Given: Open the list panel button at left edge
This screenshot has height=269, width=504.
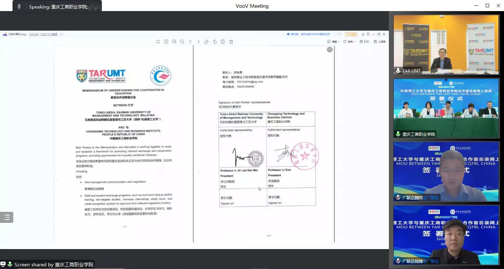Looking at the screenshot, I should click(7, 217).
